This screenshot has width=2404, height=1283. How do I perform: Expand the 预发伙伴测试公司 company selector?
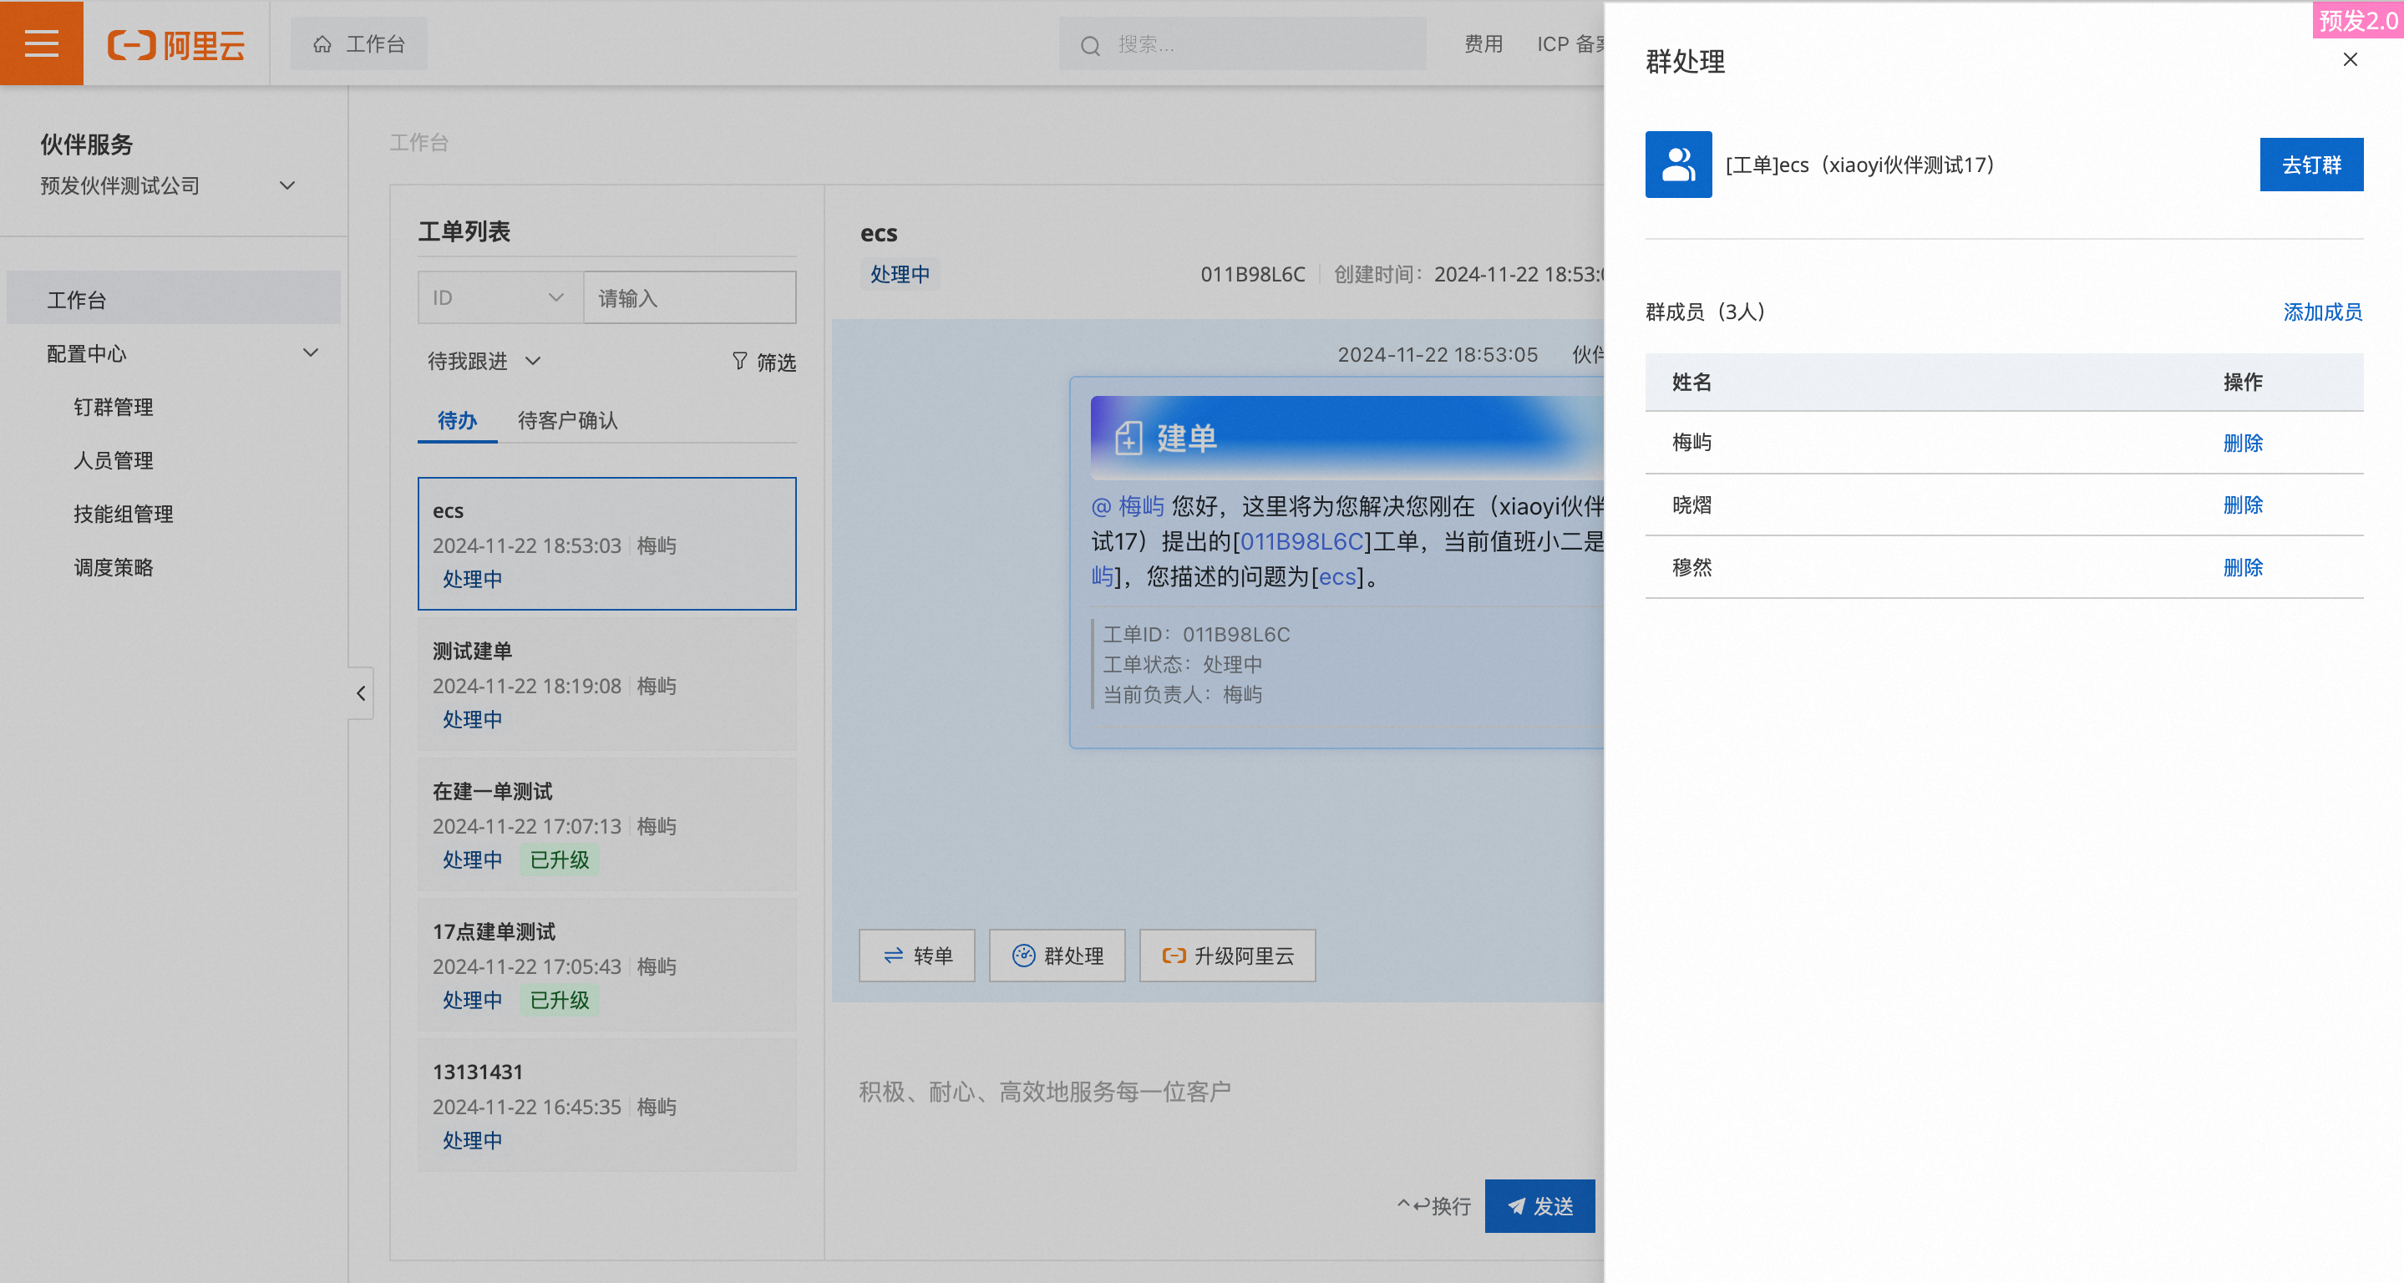[287, 185]
